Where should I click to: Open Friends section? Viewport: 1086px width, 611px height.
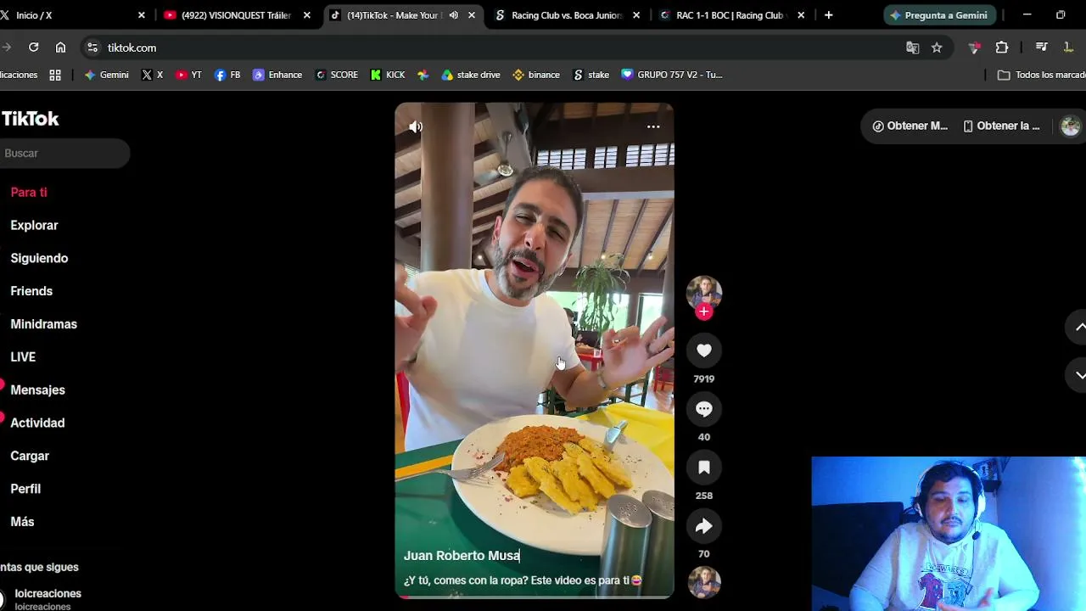click(x=31, y=291)
